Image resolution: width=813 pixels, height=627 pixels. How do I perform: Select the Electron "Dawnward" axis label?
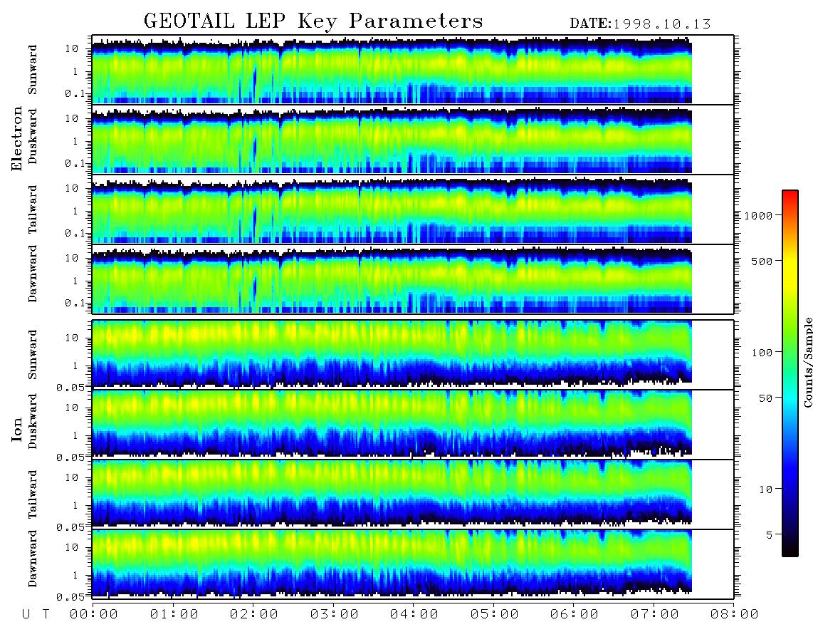[33, 274]
